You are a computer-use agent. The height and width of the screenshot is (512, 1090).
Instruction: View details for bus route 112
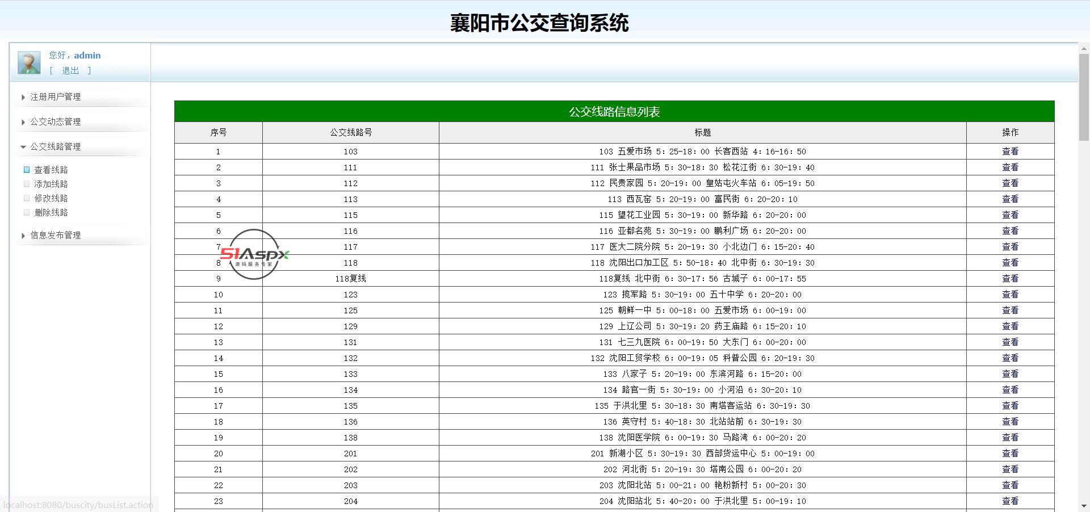coord(1011,183)
